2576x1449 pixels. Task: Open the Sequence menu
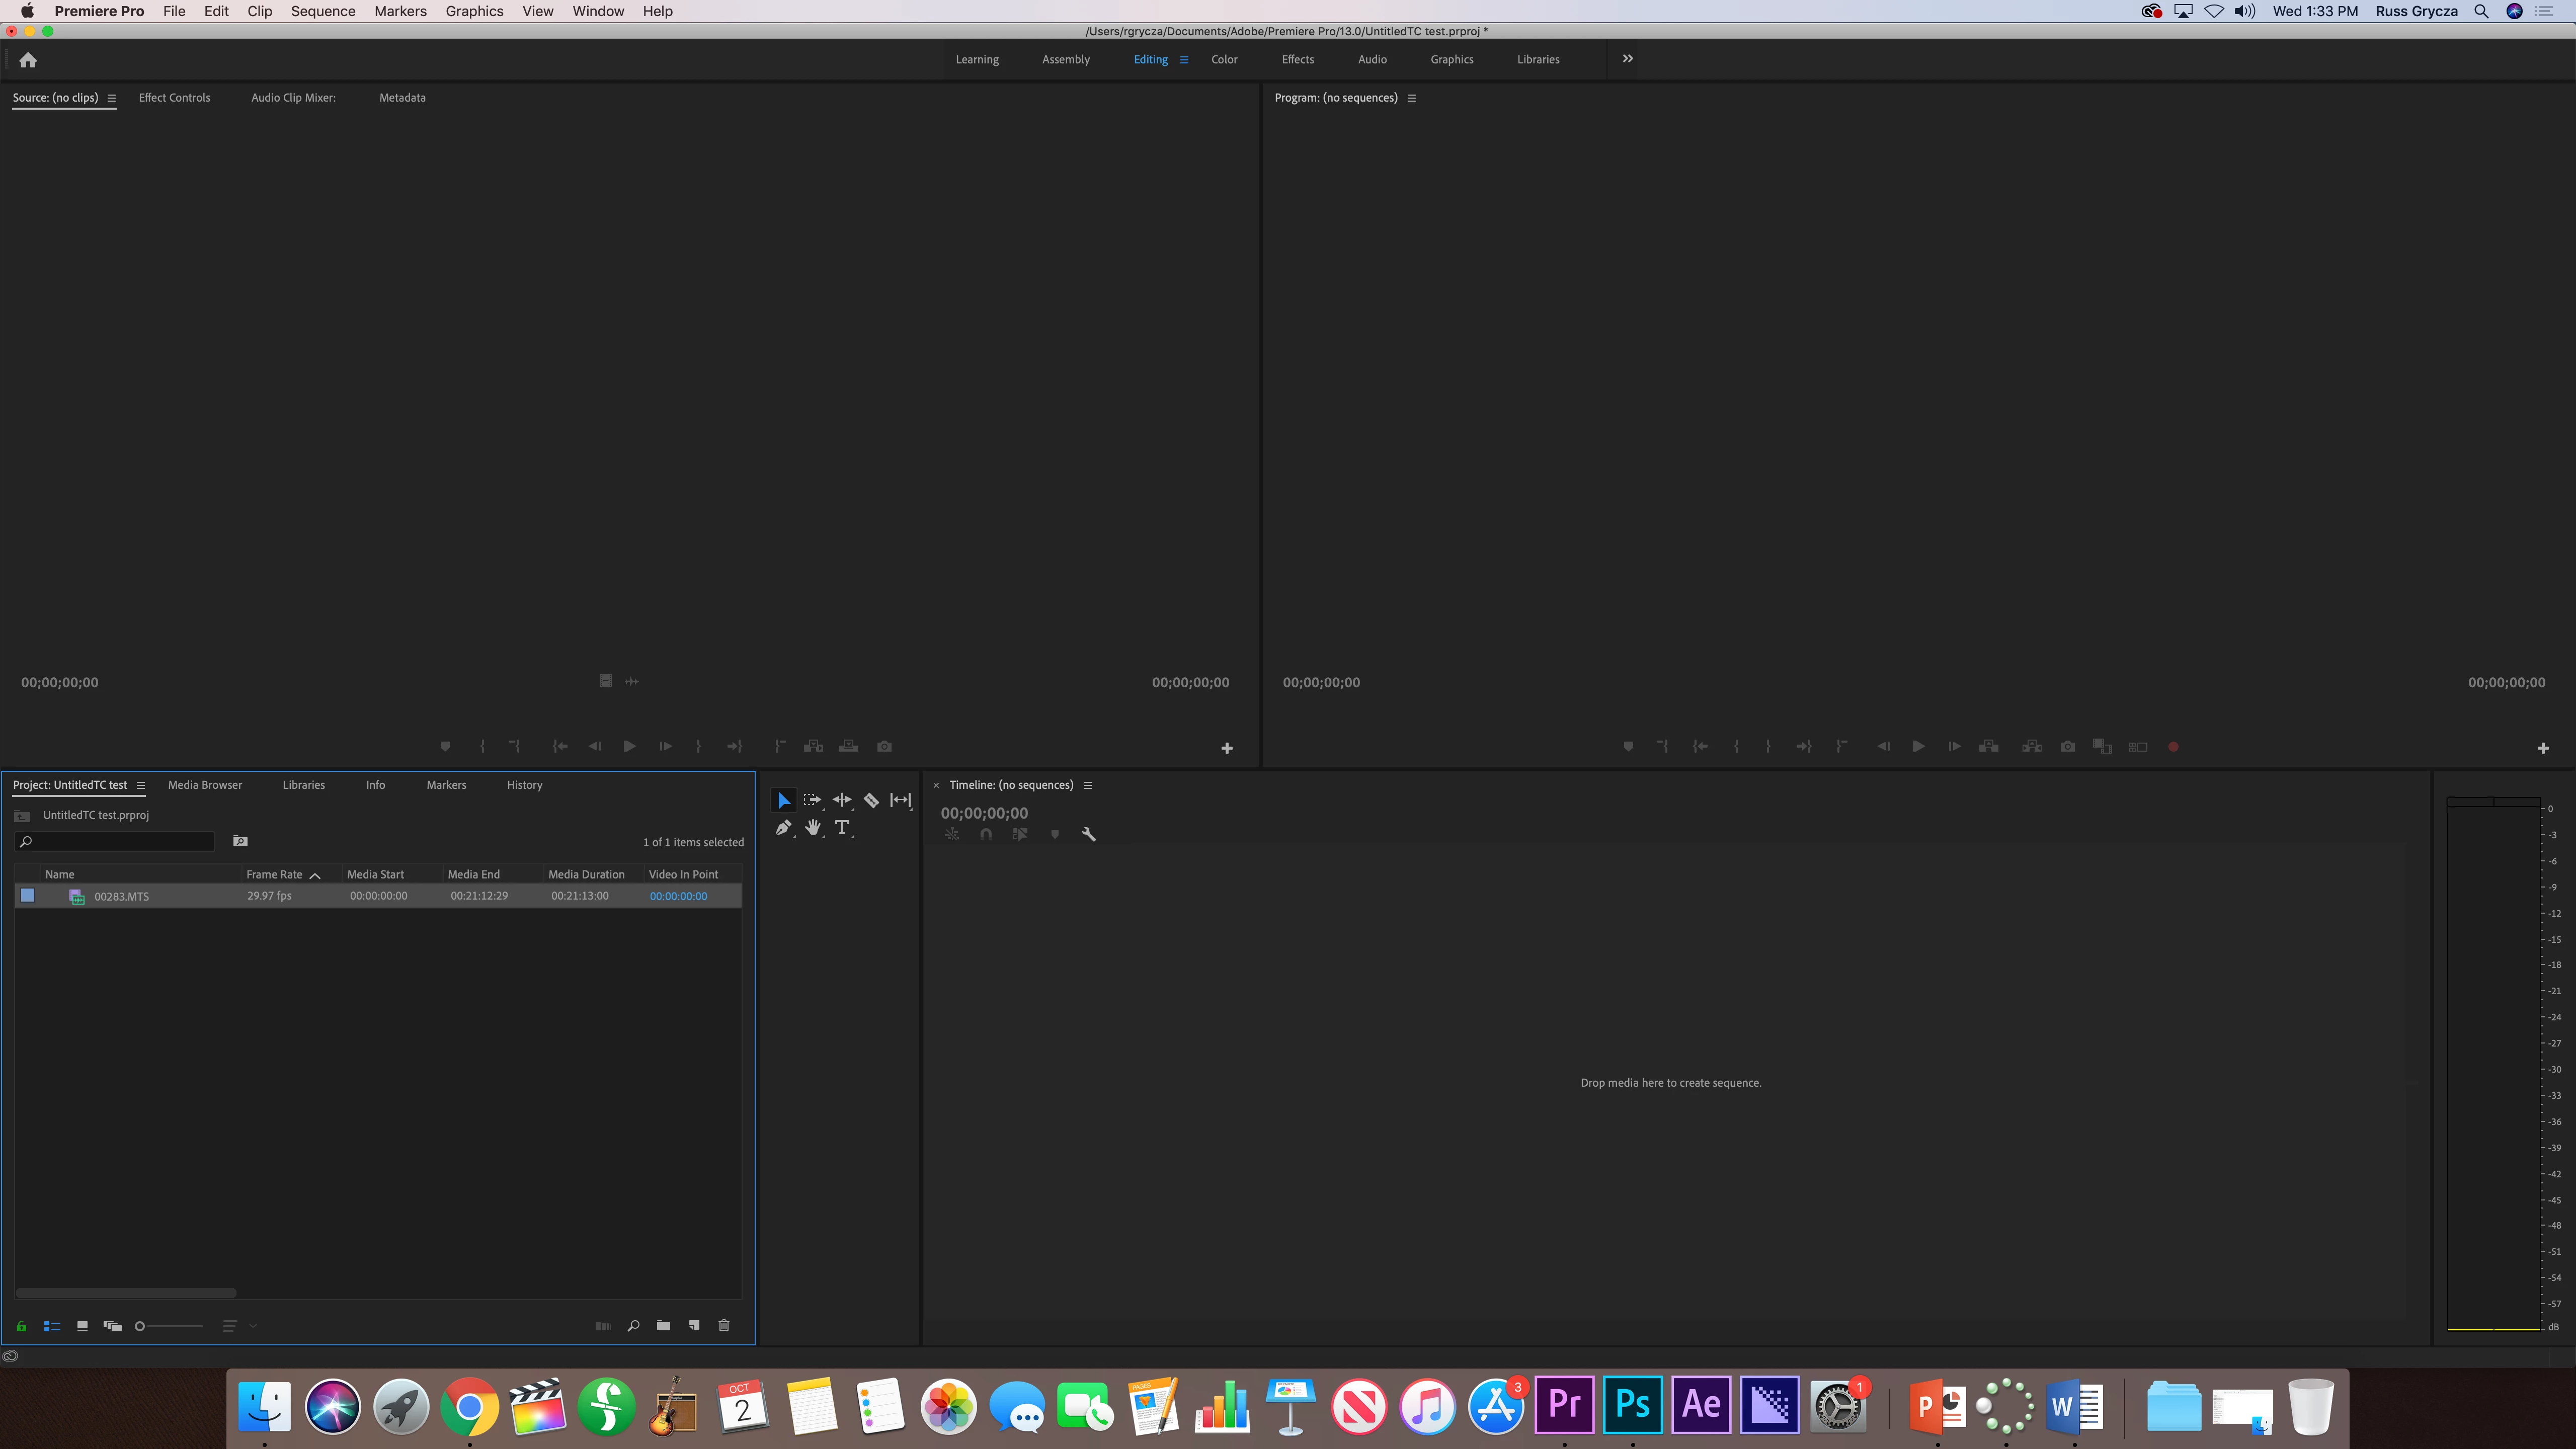click(322, 11)
